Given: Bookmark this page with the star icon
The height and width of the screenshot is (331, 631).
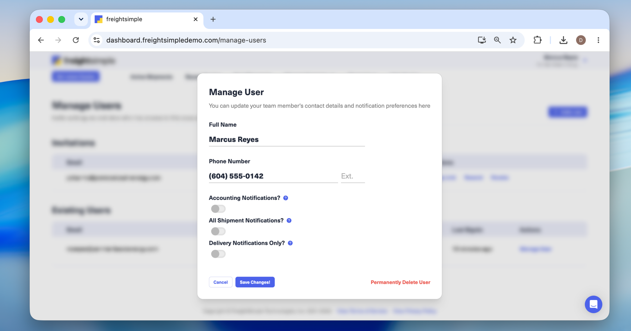Looking at the screenshot, I should pyautogui.click(x=513, y=40).
